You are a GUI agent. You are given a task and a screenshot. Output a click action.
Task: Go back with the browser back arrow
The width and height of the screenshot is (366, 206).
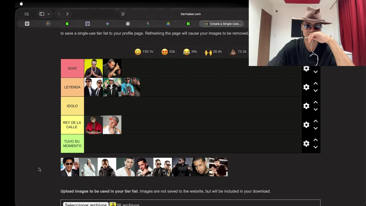[x=59, y=14]
